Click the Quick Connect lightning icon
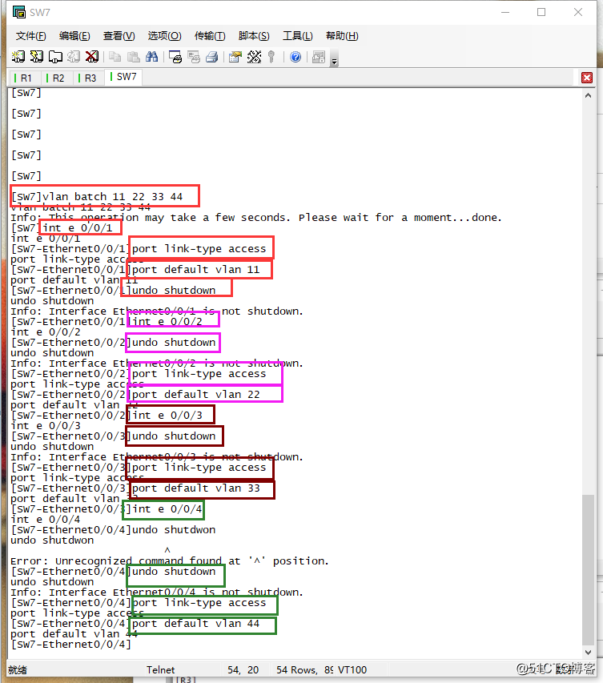Screen dimensions: 603x683 37,57
